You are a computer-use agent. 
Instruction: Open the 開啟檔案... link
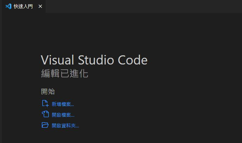(x=63, y=115)
